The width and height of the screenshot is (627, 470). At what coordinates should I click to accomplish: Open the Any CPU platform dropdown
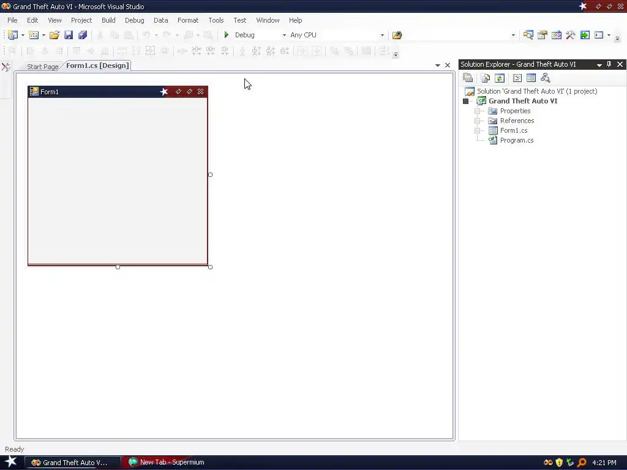tap(382, 35)
